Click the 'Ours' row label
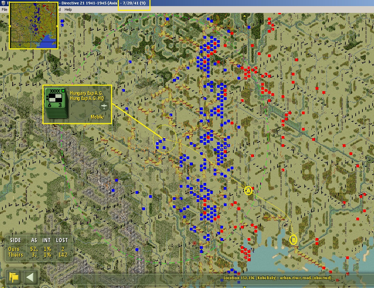This screenshot has width=374, height=288. [x=14, y=249]
